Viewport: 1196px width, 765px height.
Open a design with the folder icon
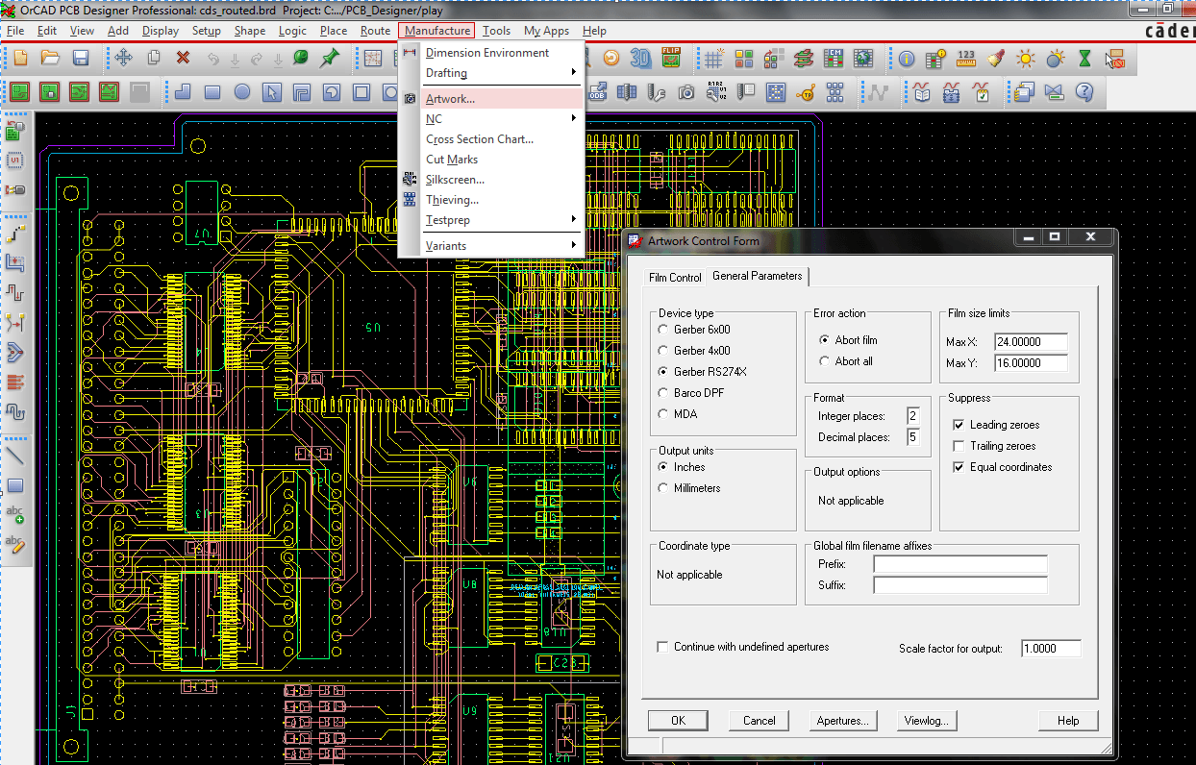(x=51, y=59)
